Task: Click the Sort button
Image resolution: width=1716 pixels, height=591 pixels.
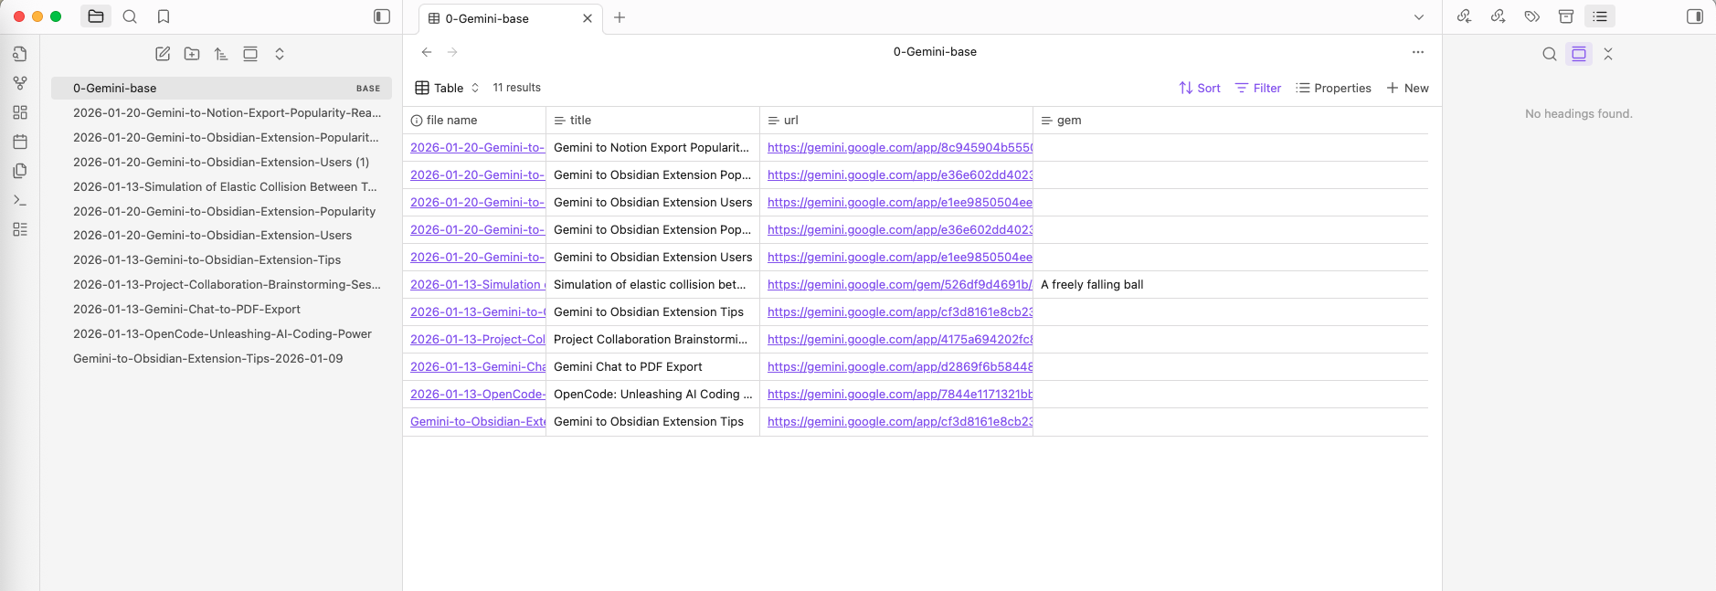Action: point(1200,88)
